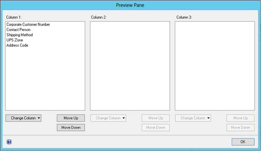Viewport: 261px width, 151px height.
Task: Open help via the question mark icon
Action: pos(9,142)
